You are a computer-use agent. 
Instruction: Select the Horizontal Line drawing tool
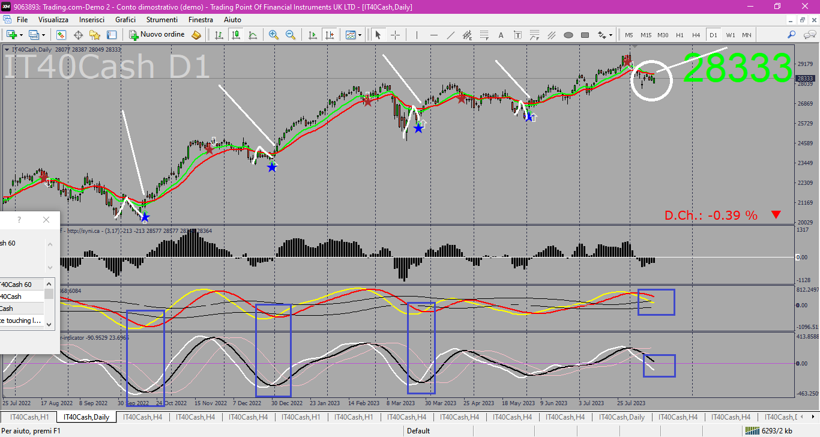pos(433,35)
